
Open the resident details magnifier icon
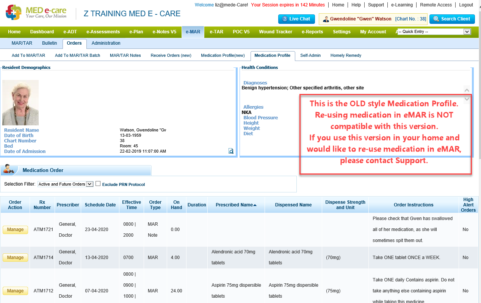(x=231, y=151)
